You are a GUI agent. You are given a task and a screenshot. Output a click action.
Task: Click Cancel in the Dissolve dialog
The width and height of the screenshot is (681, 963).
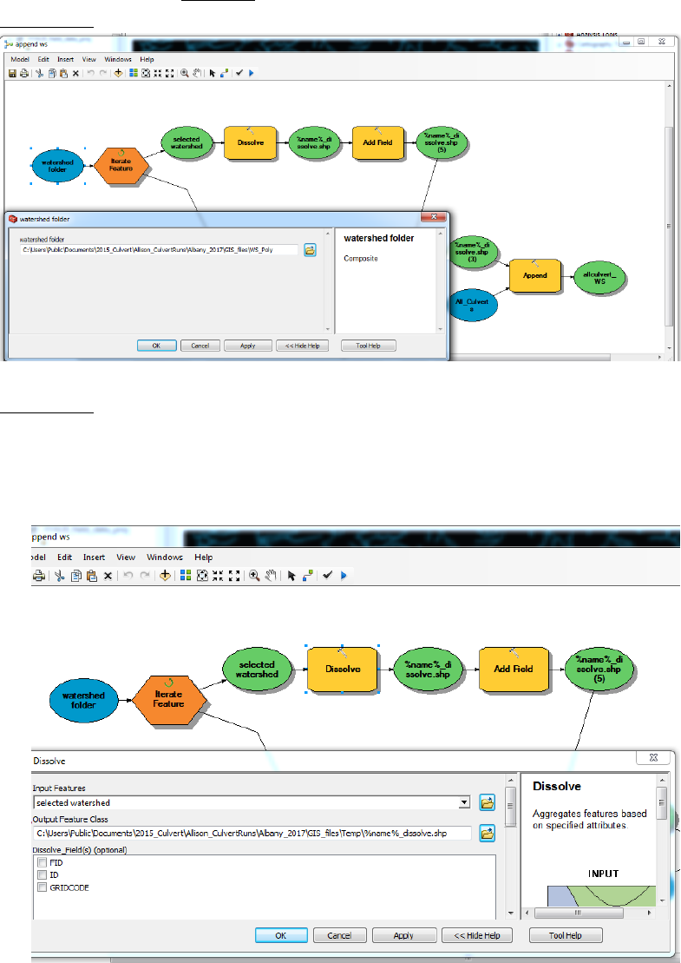pyautogui.click(x=339, y=935)
